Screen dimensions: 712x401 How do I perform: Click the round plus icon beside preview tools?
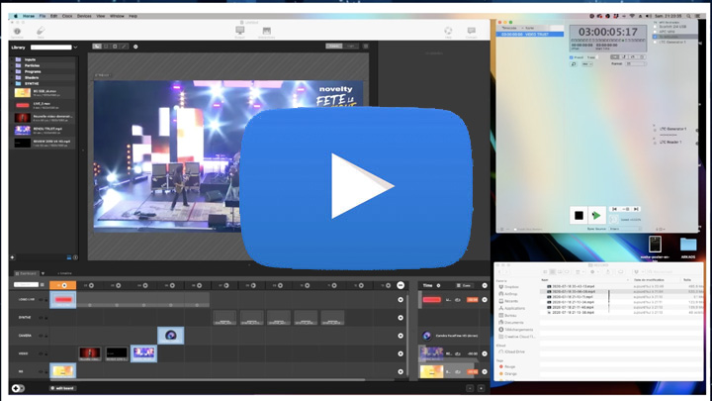[x=135, y=47]
